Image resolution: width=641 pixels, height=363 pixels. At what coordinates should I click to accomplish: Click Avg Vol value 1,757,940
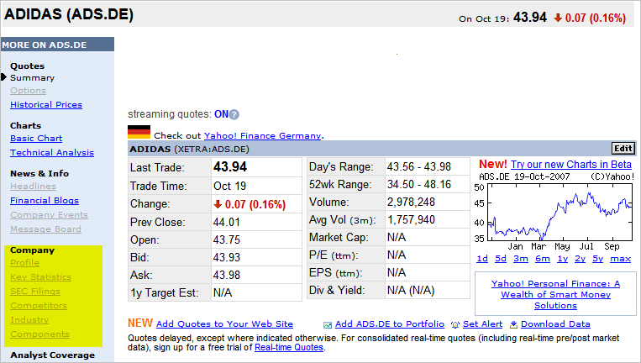(411, 219)
